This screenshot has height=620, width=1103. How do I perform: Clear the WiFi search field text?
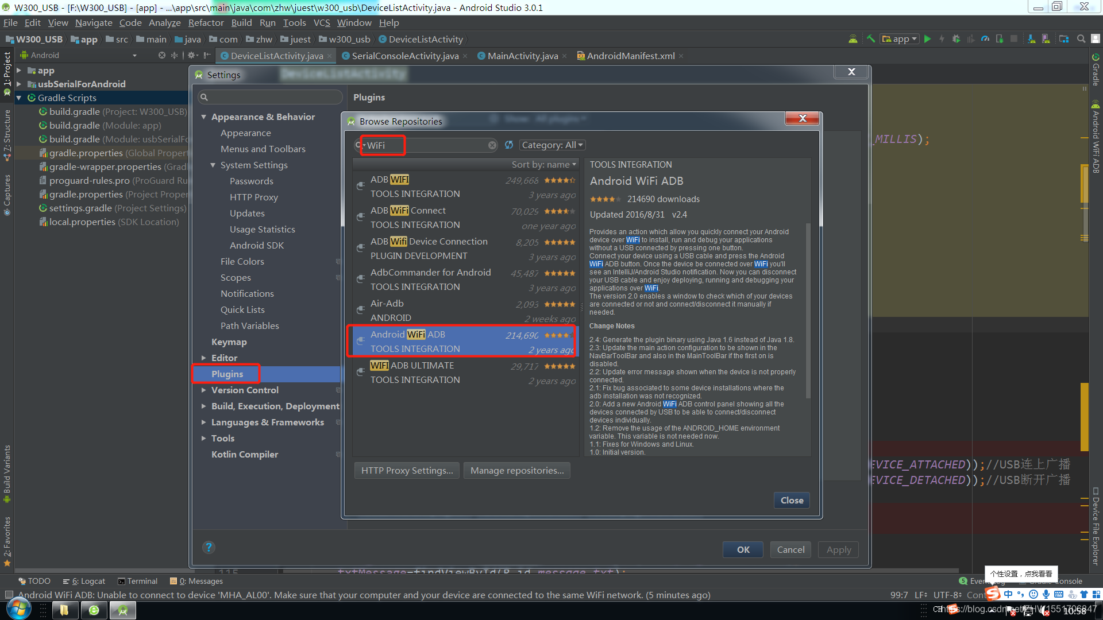[492, 145]
